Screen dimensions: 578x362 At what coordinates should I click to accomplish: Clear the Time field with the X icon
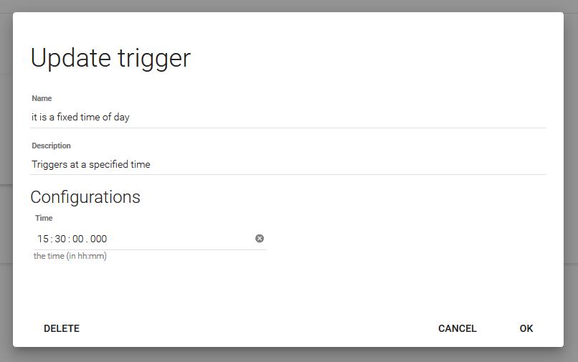point(260,239)
